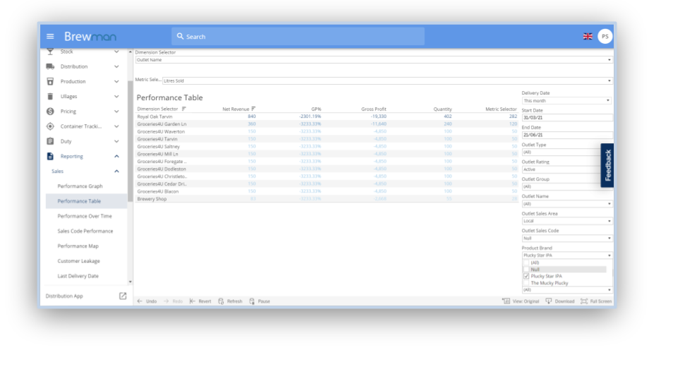Click the Stock glass icon
This screenshot has height=381, width=678.
(50, 52)
